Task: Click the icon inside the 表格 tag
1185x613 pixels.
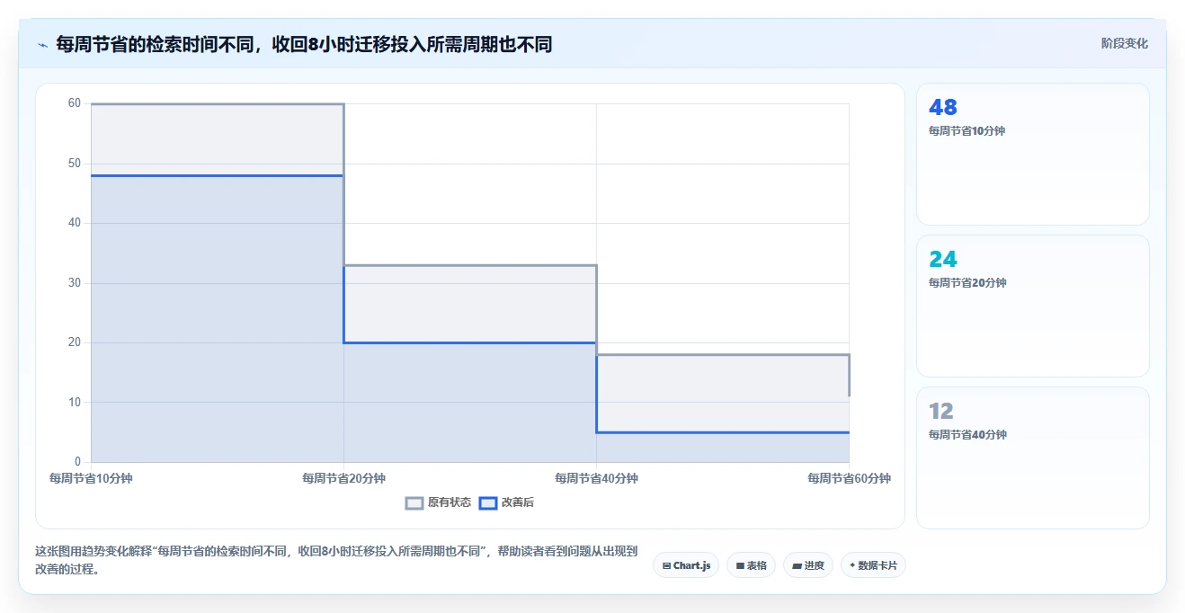Action: tap(740, 566)
